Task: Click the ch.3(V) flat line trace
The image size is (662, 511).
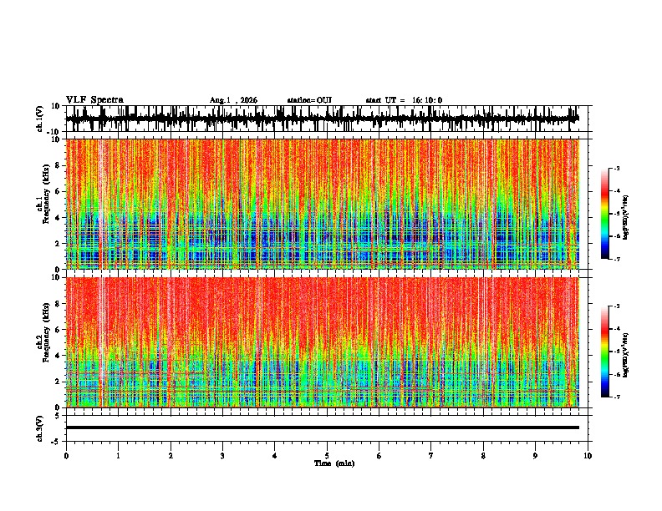Action: [x=323, y=428]
